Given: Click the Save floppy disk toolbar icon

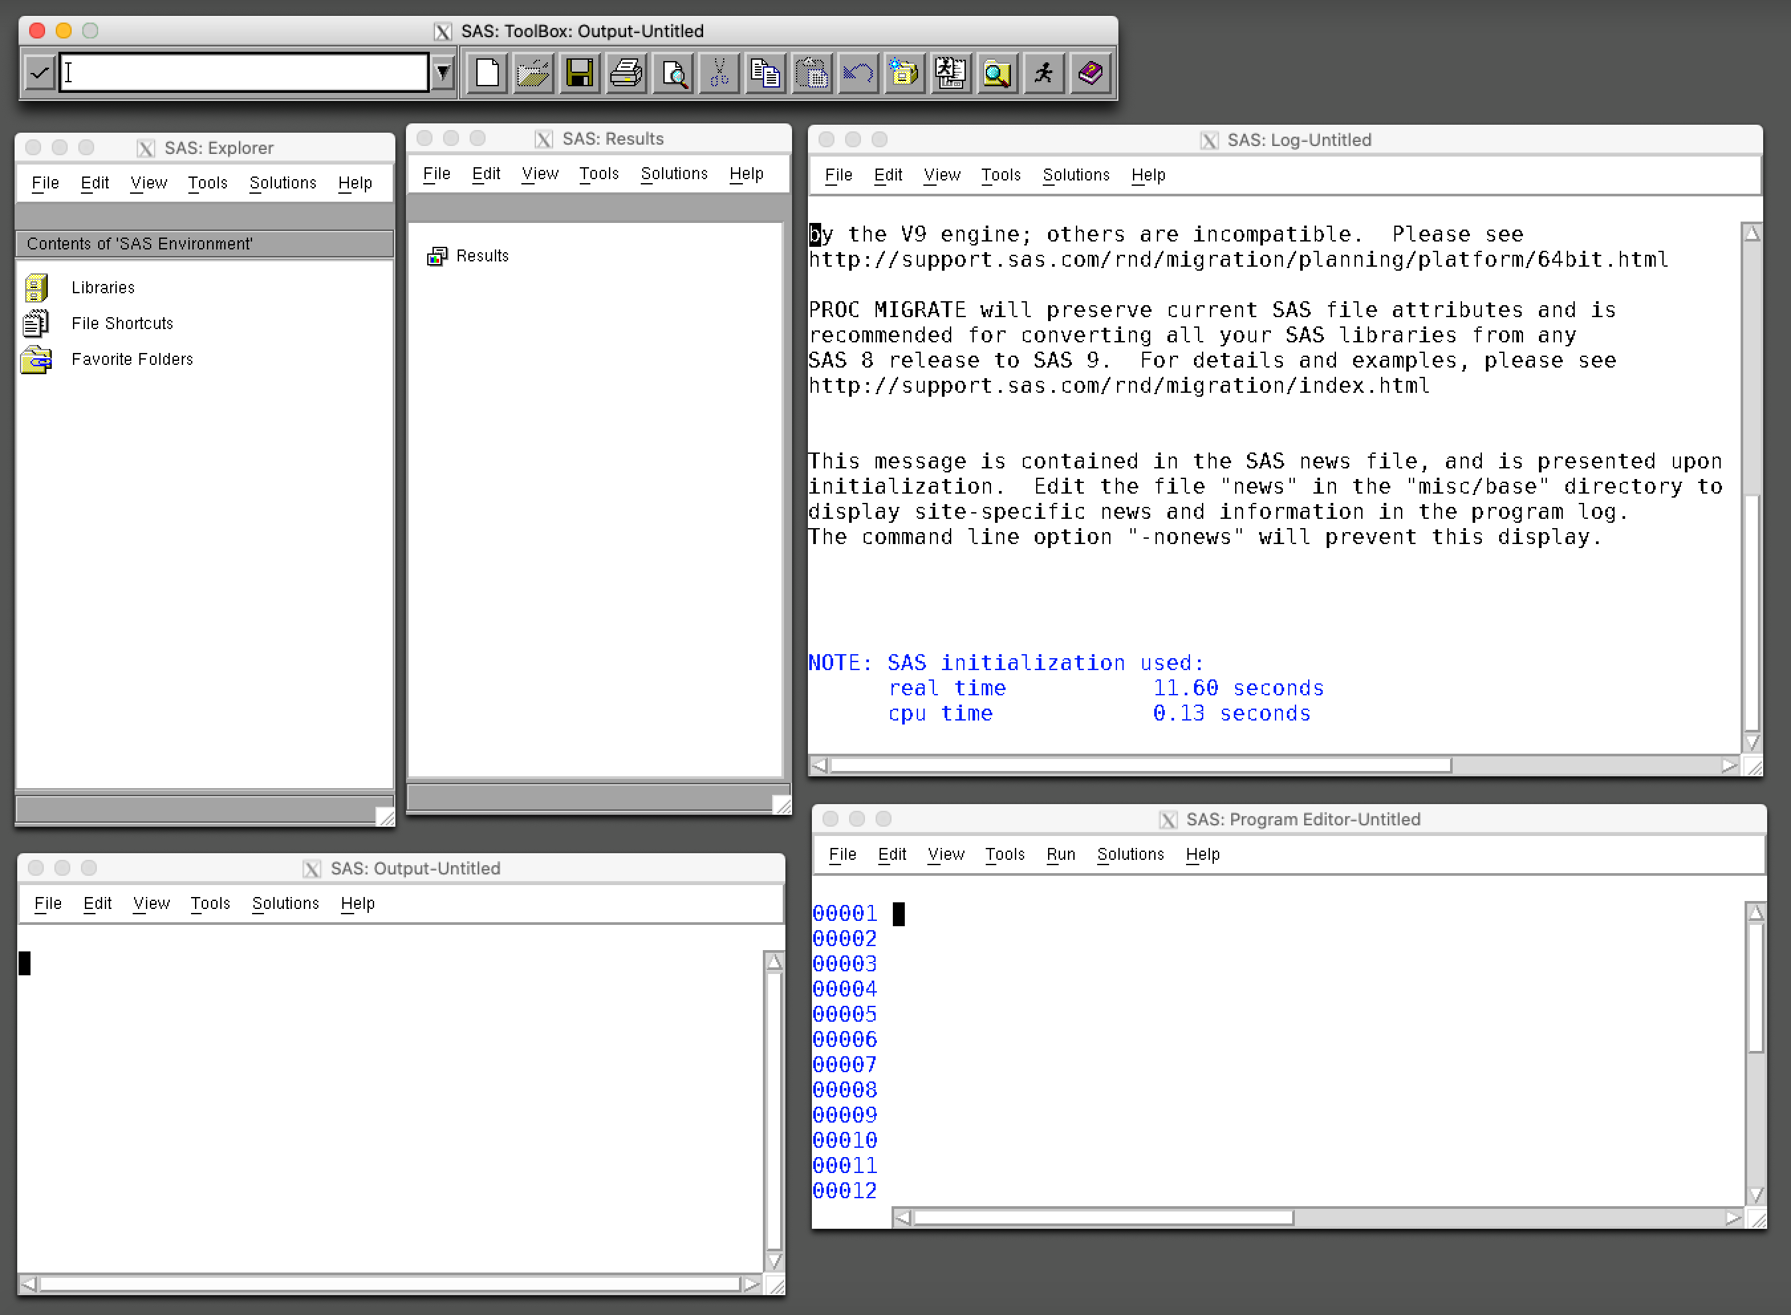Looking at the screenshot, I should coord(579,74).
